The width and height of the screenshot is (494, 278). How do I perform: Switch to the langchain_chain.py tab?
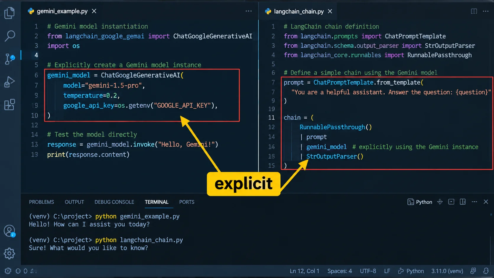click(x=299, y=11)
